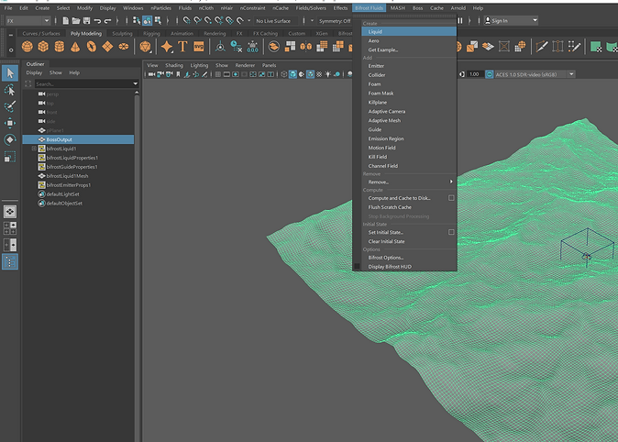Viewport: 618px width, 442px height.
Task: Click the Open Scene folder icon
Action: 76,20
